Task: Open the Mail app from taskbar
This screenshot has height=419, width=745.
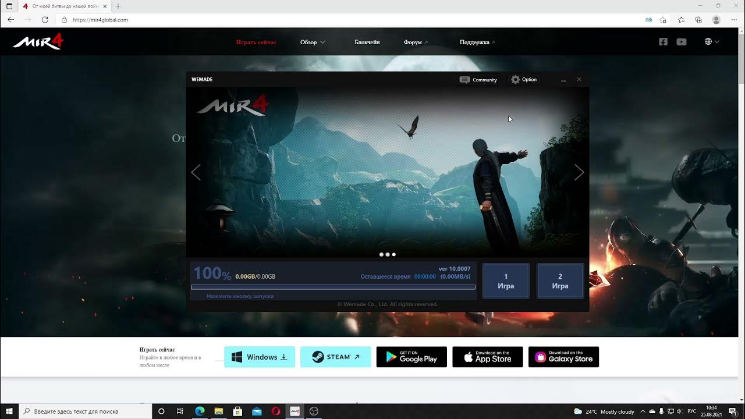Action: tap(257, 411)
